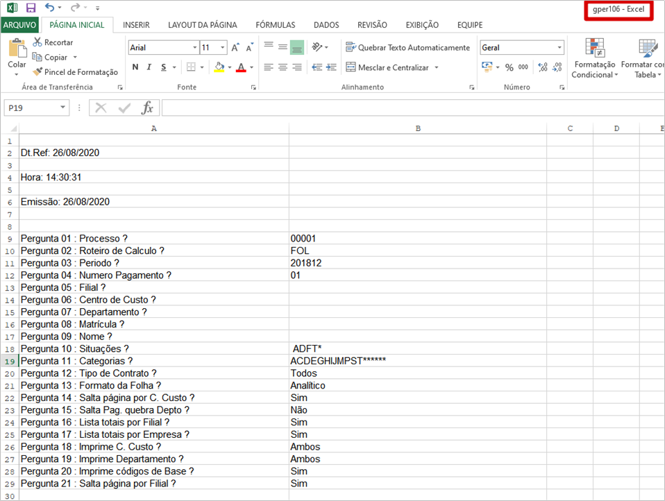The height and width of the screenshot is (501, 665).
Task: Click confirm checkmark in formula bar
Action: point(124,108)
